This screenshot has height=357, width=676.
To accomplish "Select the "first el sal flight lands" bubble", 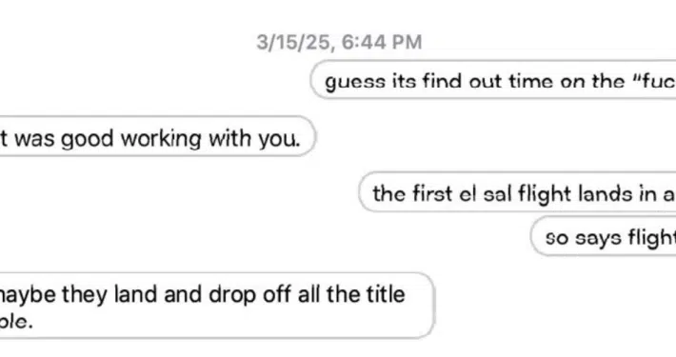I will (x=517, y=192).
